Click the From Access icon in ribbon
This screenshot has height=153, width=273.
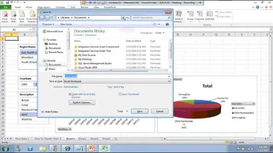[x=5, y=17]
